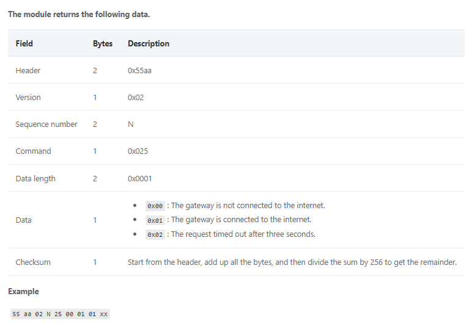Click the example hex code block
Viewport: 475px width, 329px height.
[x=60, y=314]
